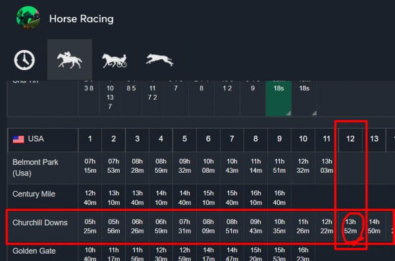
Task: Select the thoroughbred jockey racing icon
Action: (70, 60)
